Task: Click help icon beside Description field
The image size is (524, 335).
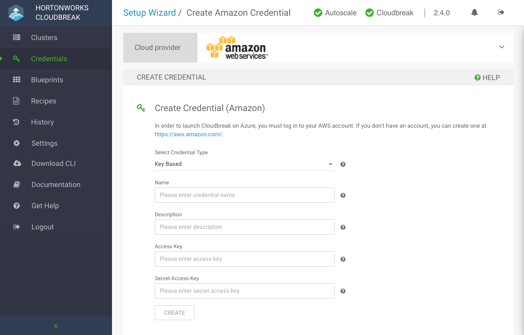Action: pyautogui.click(x=343, y=228)
